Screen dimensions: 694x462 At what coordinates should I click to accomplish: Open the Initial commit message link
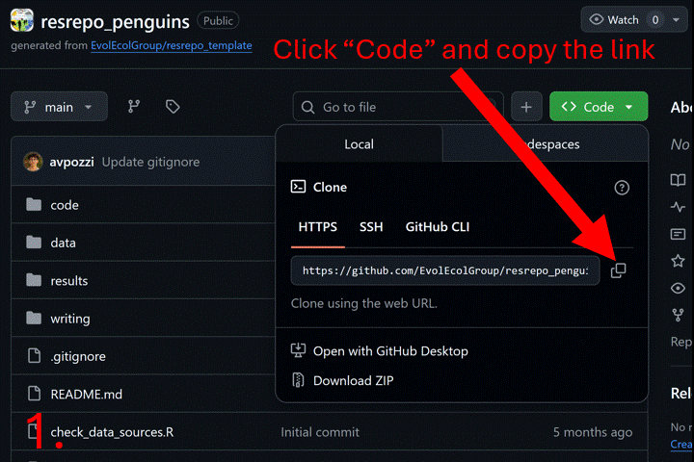[x=320, y=432]
